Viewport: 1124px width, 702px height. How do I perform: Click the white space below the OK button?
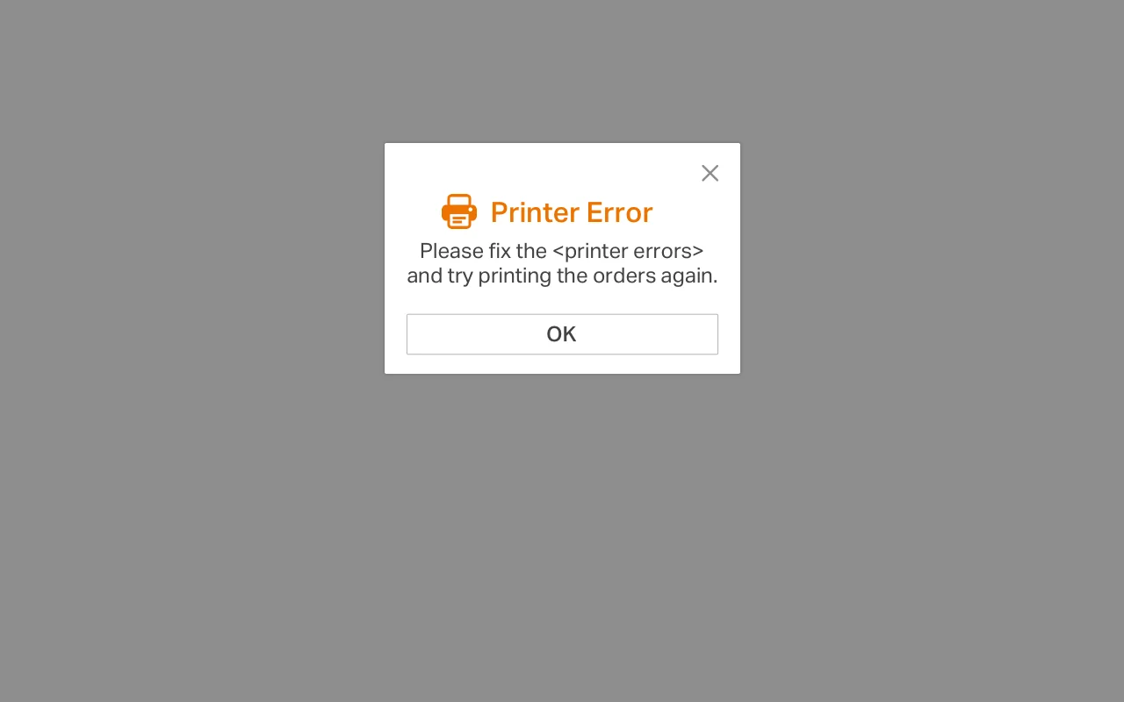(562, 364)
